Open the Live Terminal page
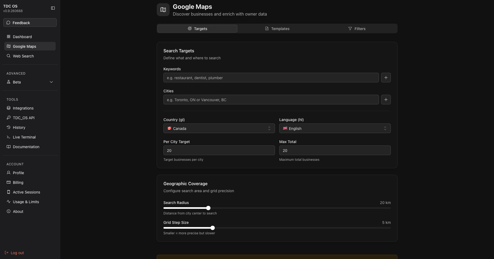 (30, 137)
